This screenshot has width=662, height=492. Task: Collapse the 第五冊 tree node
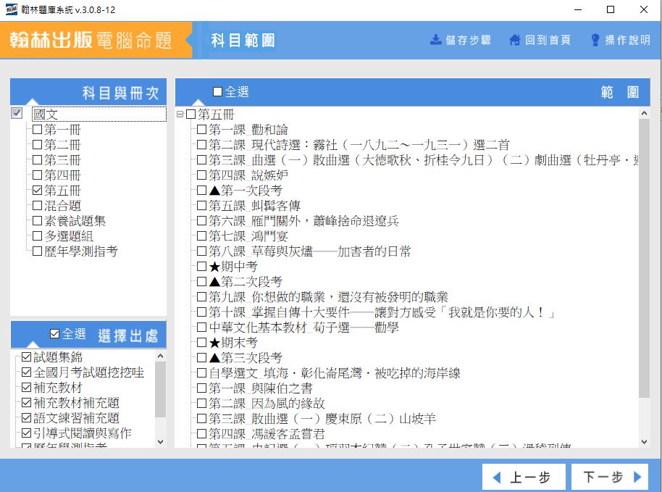pyautogui.click(x=180, y=114)
